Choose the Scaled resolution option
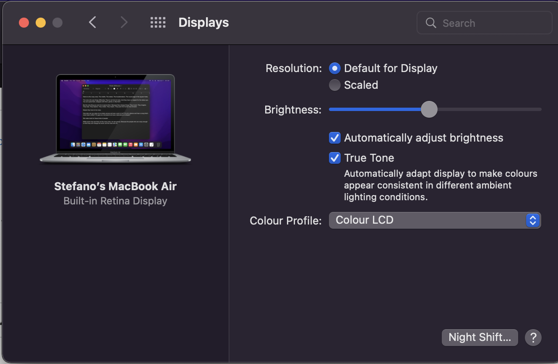 click(x=335, y=85)
